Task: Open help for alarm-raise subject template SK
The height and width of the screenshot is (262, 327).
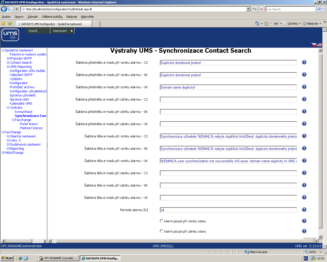Action: (x=304, y=74)
